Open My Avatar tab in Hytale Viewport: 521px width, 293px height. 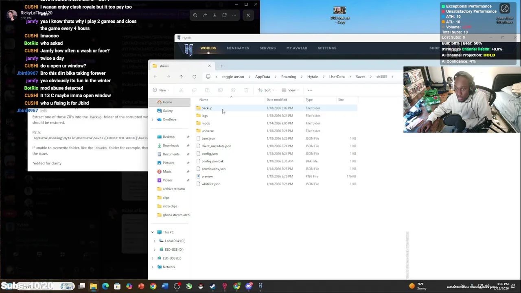[x=297, y=48]
